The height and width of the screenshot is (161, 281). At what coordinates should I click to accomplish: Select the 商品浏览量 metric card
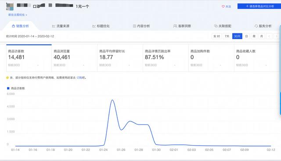tap(74, 58)
